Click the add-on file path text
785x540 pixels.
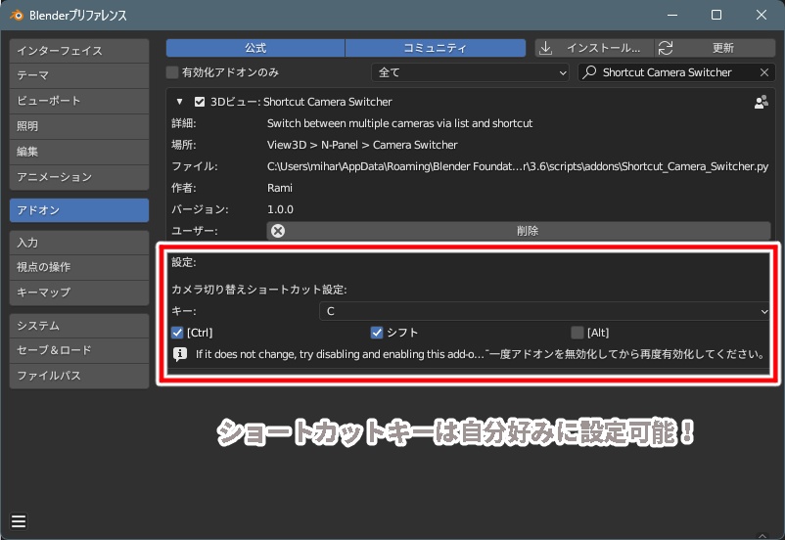[x=518, y=166]
